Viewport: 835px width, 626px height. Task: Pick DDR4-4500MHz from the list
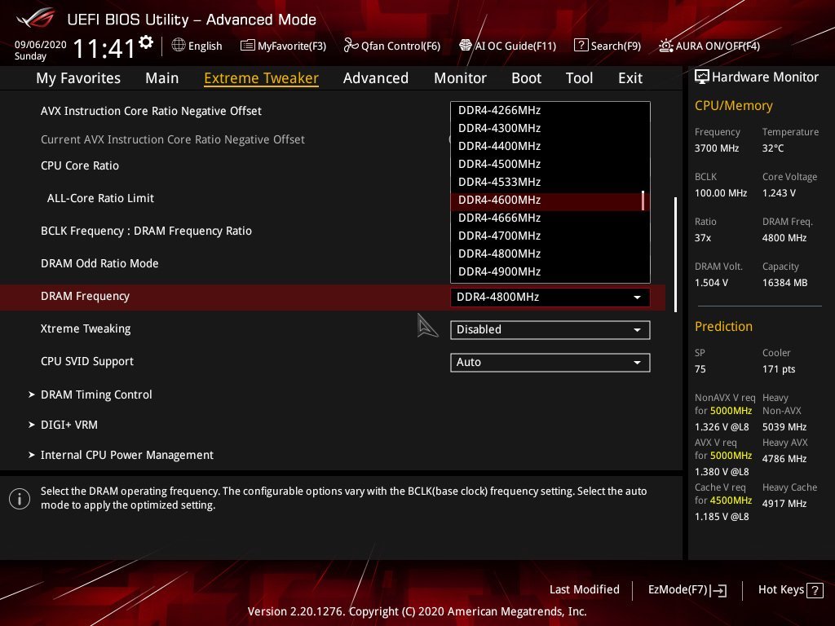[x=550, y=164]
